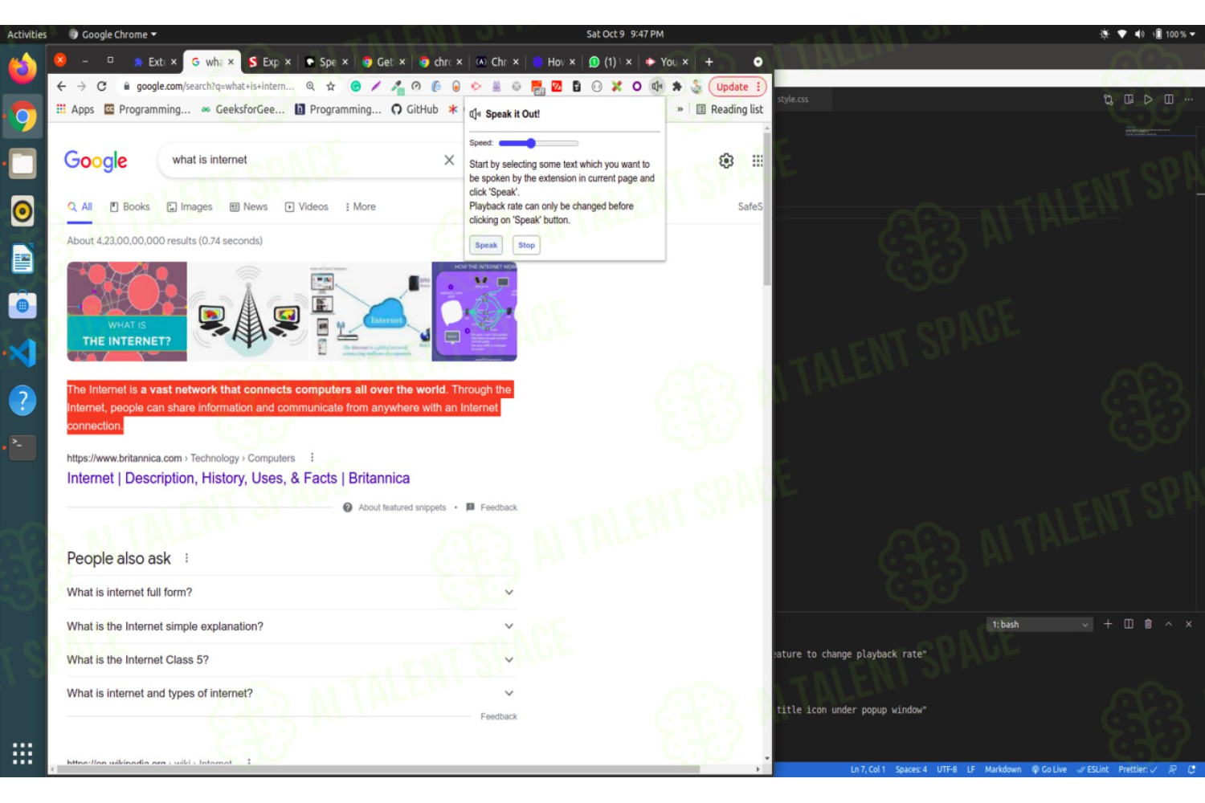Click the 'WHAT IS THE INTERNET?' image thumbnail
Viewport: 1205px width, 803px height.
(x=127, y=312)
